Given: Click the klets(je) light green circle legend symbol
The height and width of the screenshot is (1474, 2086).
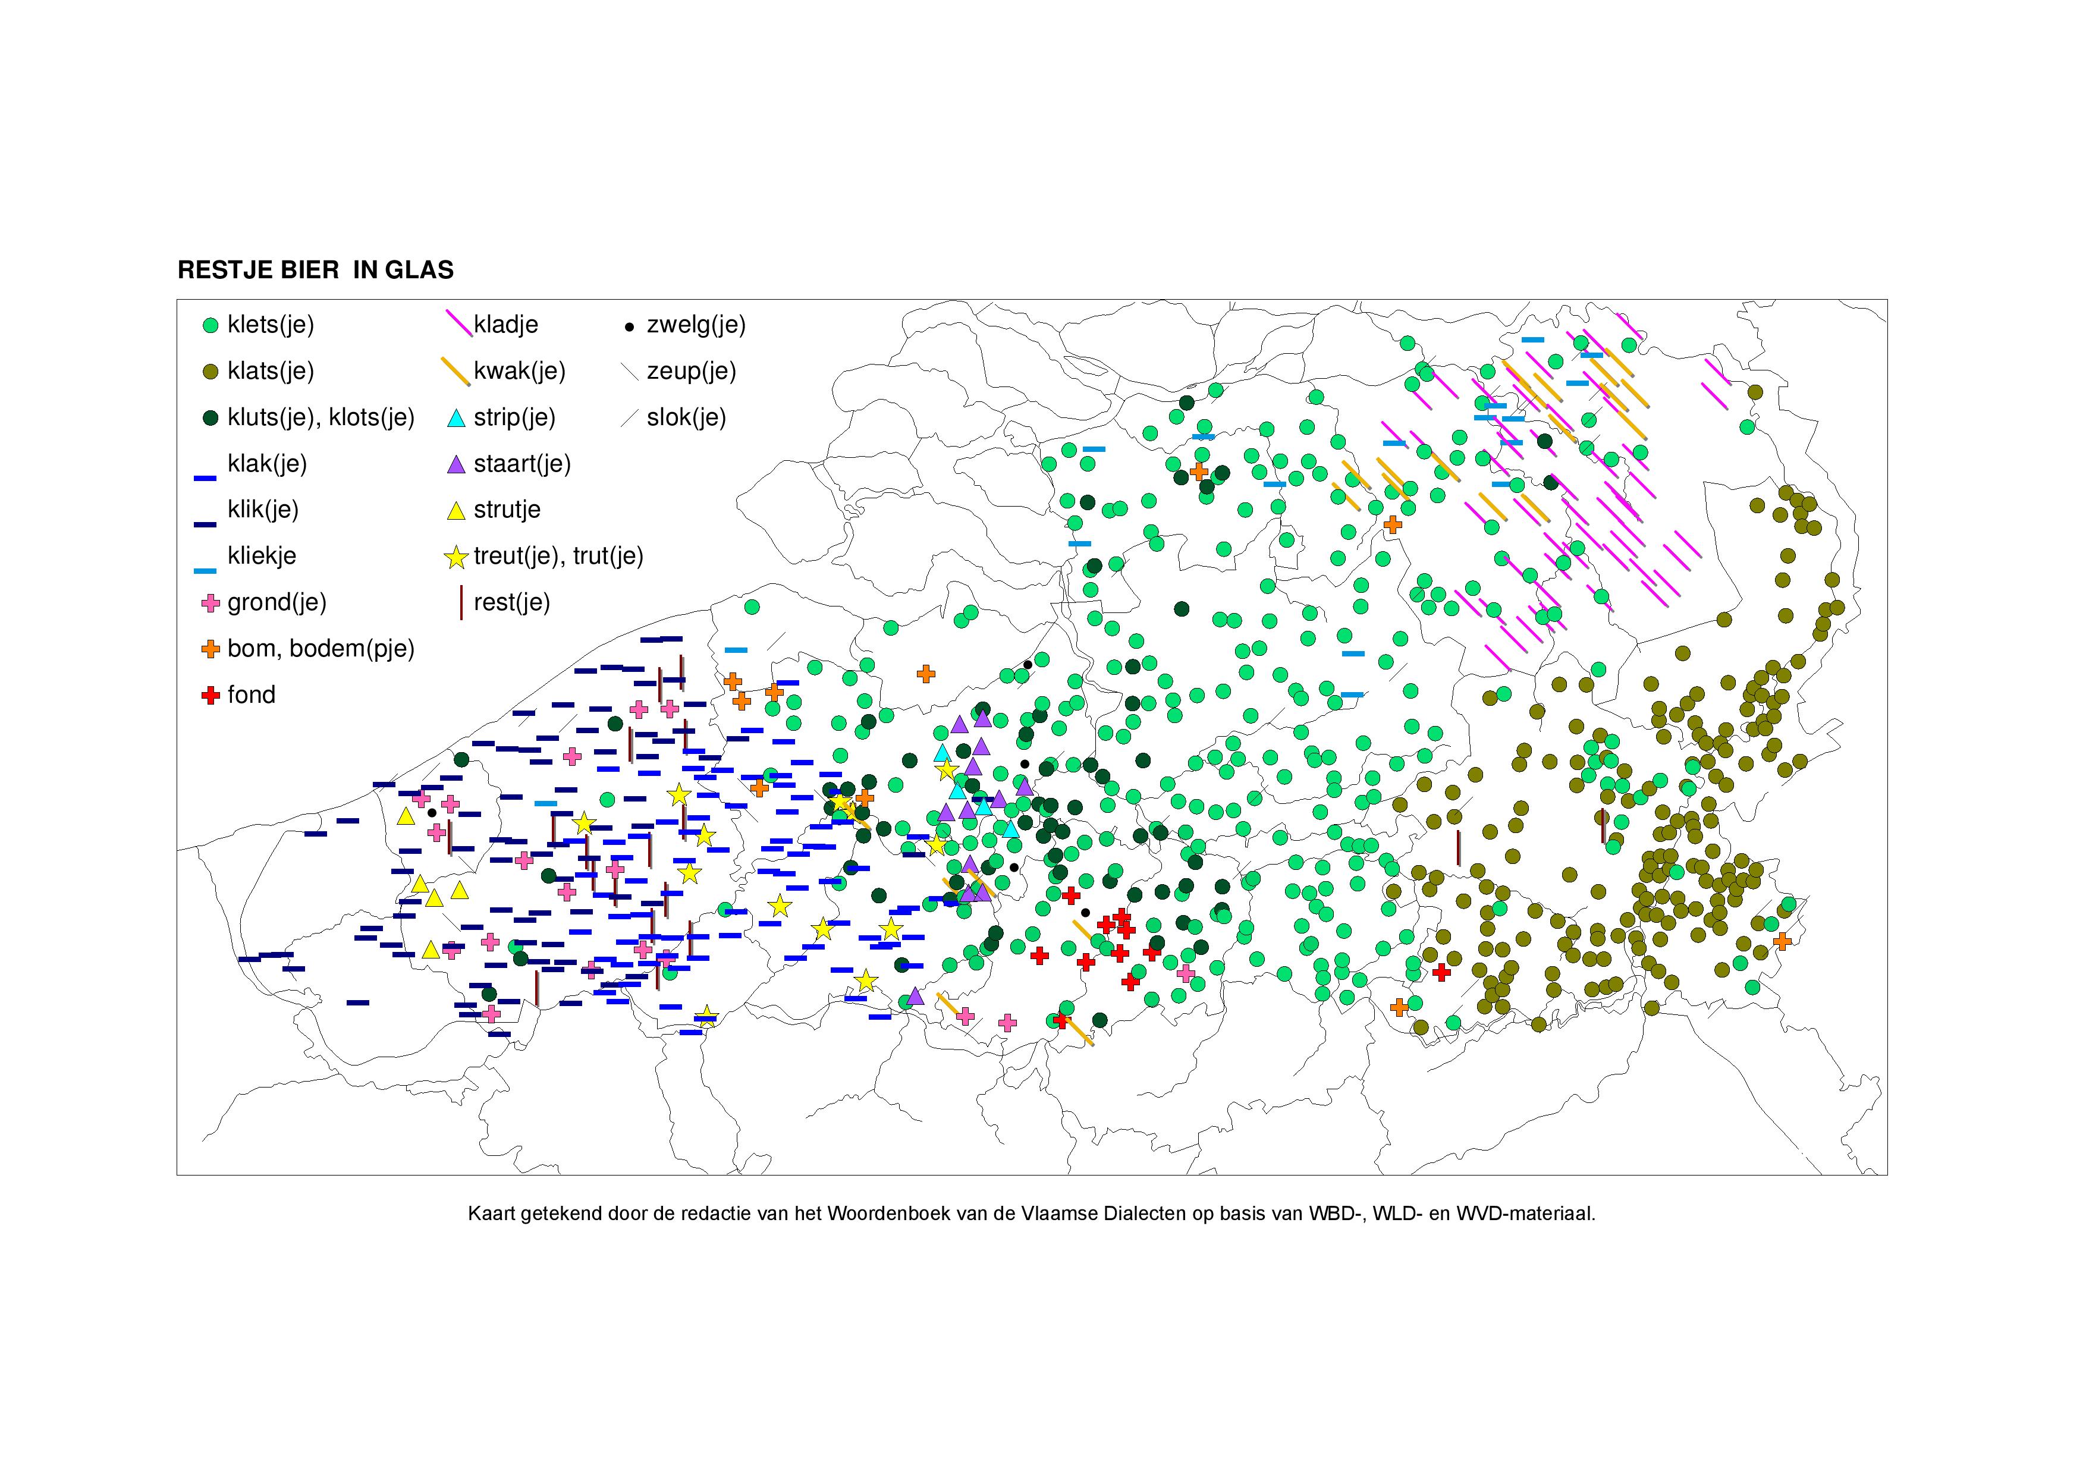Looking at the screenshot, I should (x=211, y=325).
